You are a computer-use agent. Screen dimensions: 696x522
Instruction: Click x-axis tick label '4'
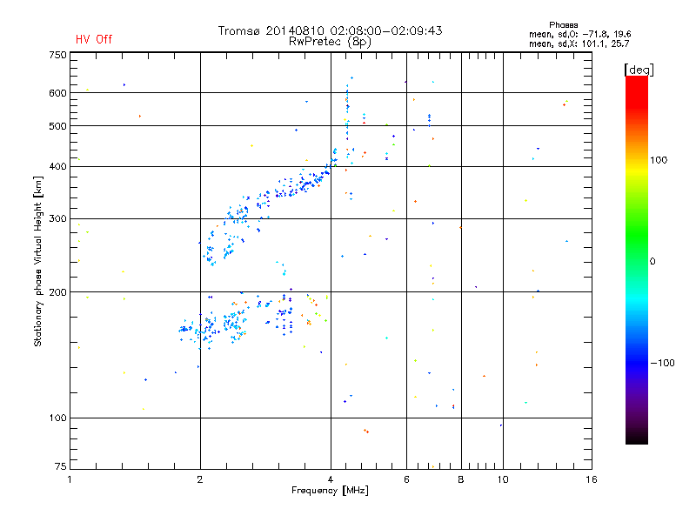tap(331, 479)
